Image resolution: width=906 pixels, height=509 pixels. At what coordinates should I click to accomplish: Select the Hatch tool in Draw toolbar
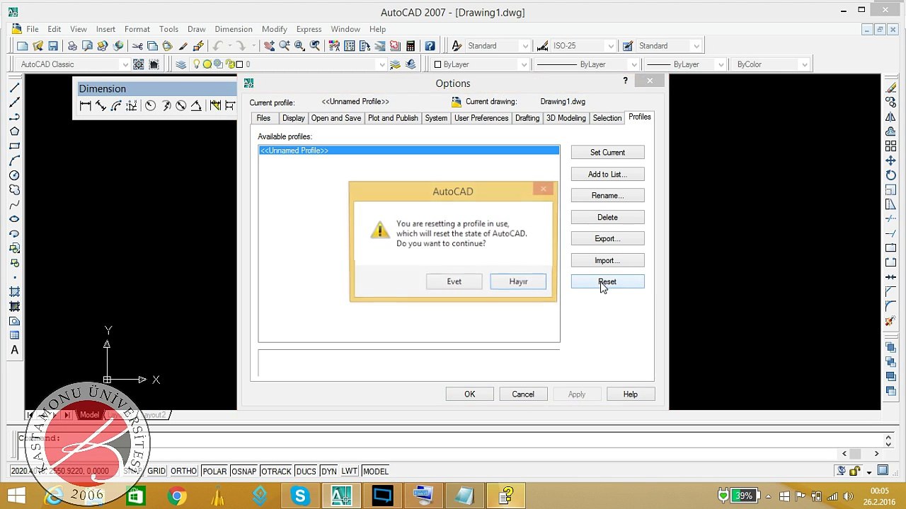coord(14,292)
